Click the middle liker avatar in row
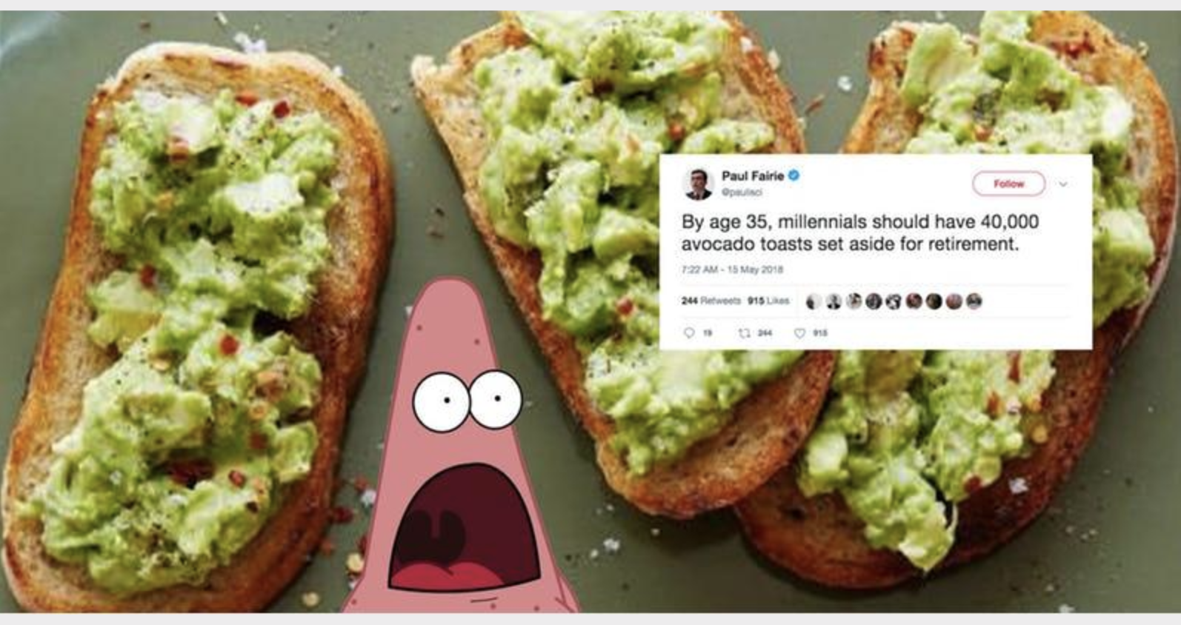The height and width of the screenshot is (625, 1181). click(x=894, y=301)
